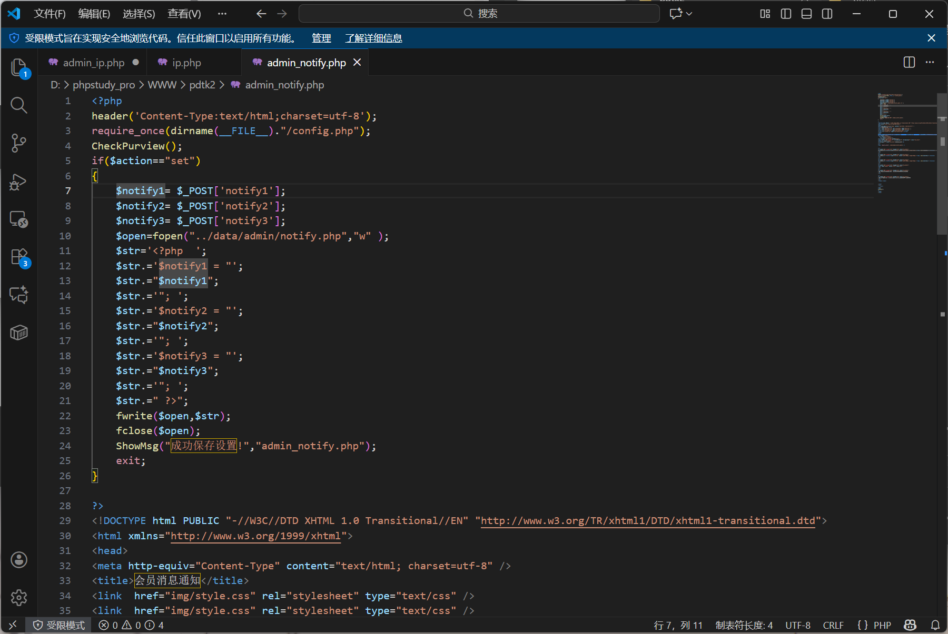Switch to the admin_ip.php tab
948x634 pixels.
93,63
